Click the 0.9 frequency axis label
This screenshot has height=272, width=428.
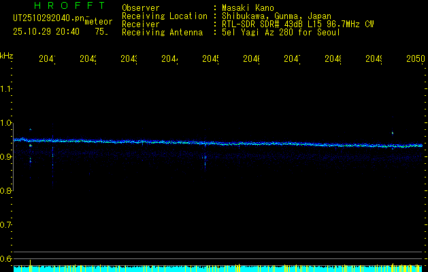(x=6, y=157)
